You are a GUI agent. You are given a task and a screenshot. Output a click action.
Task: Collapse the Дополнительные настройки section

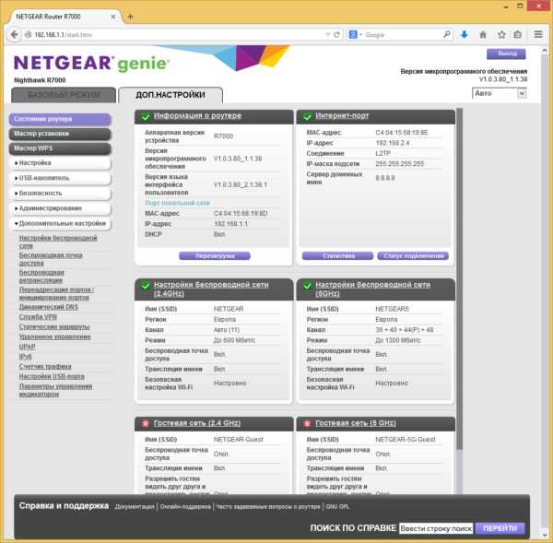coord(60,224)
